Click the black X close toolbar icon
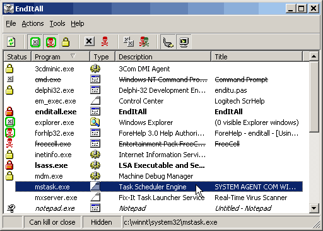 tap(90, 41)
